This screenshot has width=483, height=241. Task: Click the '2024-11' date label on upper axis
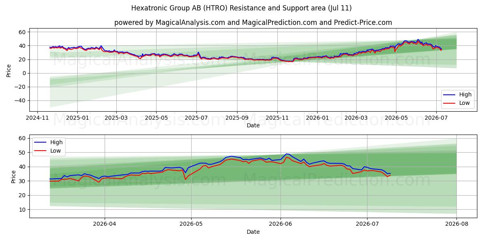(37, 118)
